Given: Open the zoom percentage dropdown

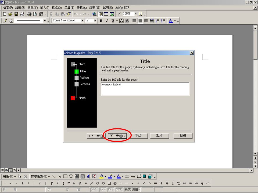Looking at the screenshot, I should pos(135,14).
